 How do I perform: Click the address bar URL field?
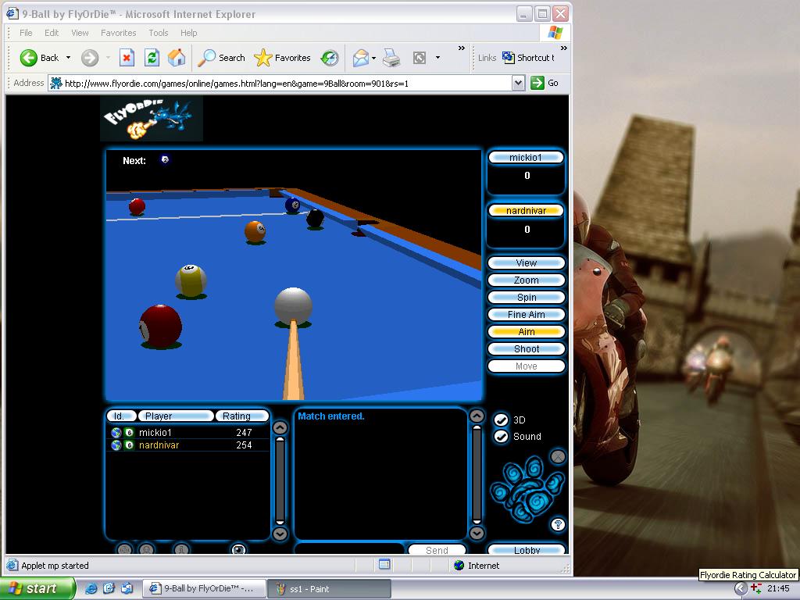280,83
